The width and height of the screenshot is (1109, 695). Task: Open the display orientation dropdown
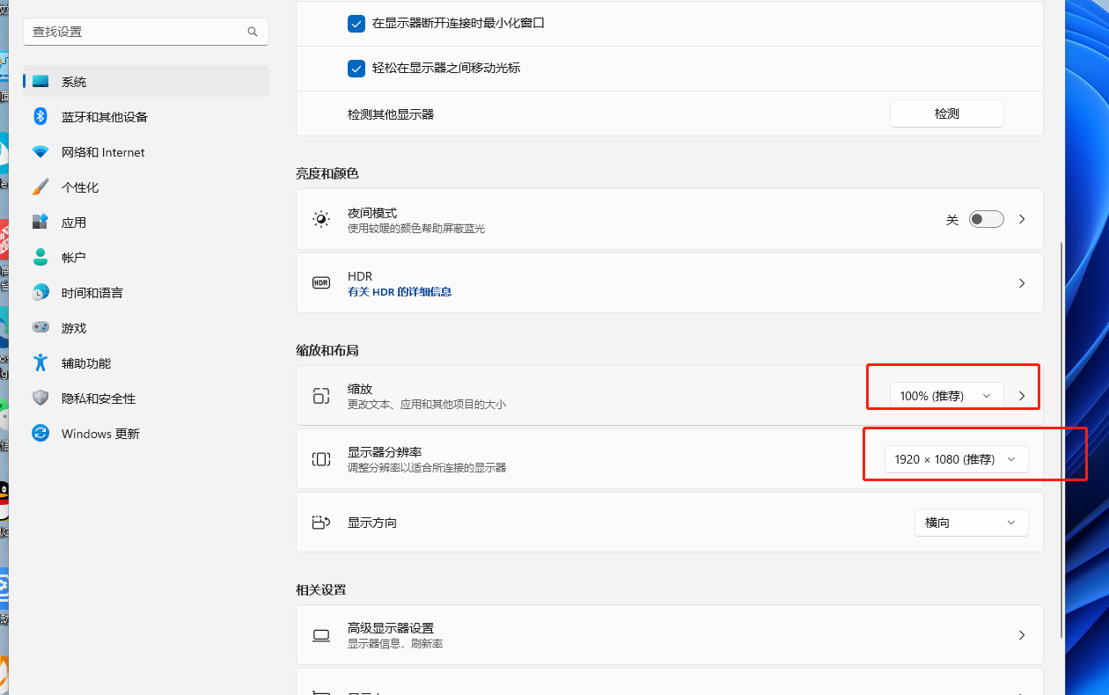(971, 523)
